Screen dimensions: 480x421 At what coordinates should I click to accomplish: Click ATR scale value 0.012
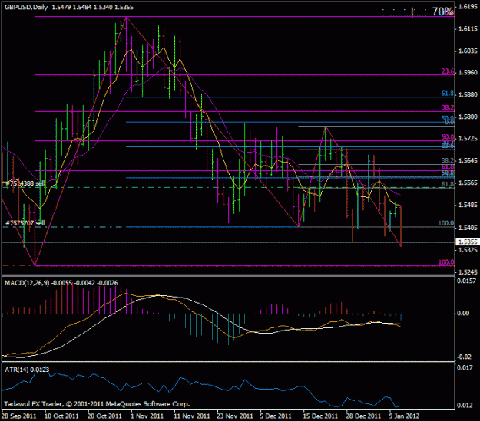pos(465,406)
